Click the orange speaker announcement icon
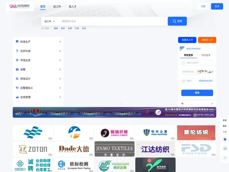 click(183, 104)
